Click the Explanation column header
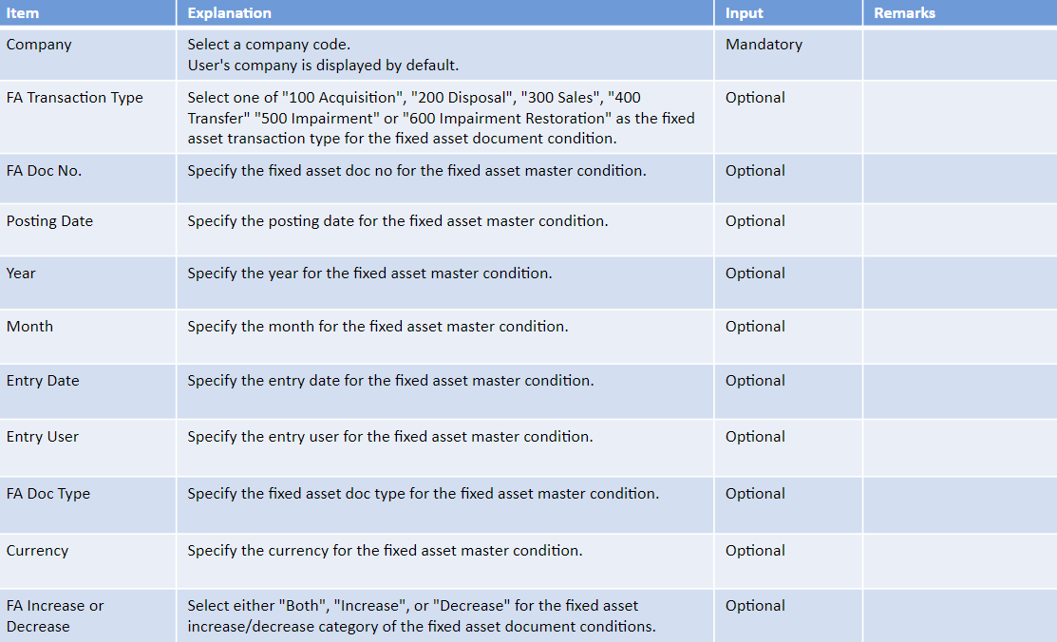This screenshot has height=642, width=1057. (444, 12)
